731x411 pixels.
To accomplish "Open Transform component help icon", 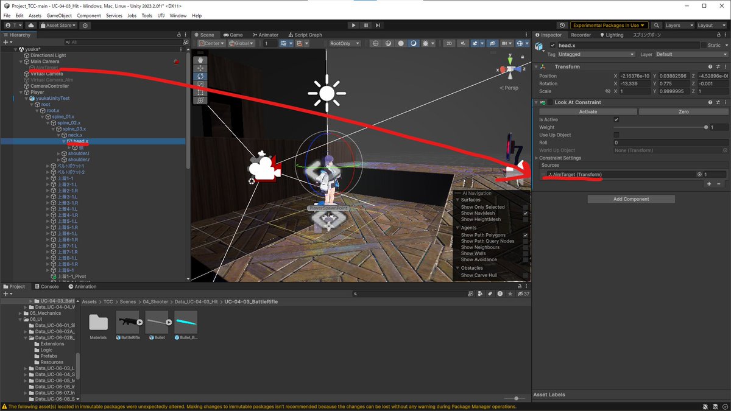I will click(x=710, y=66).
